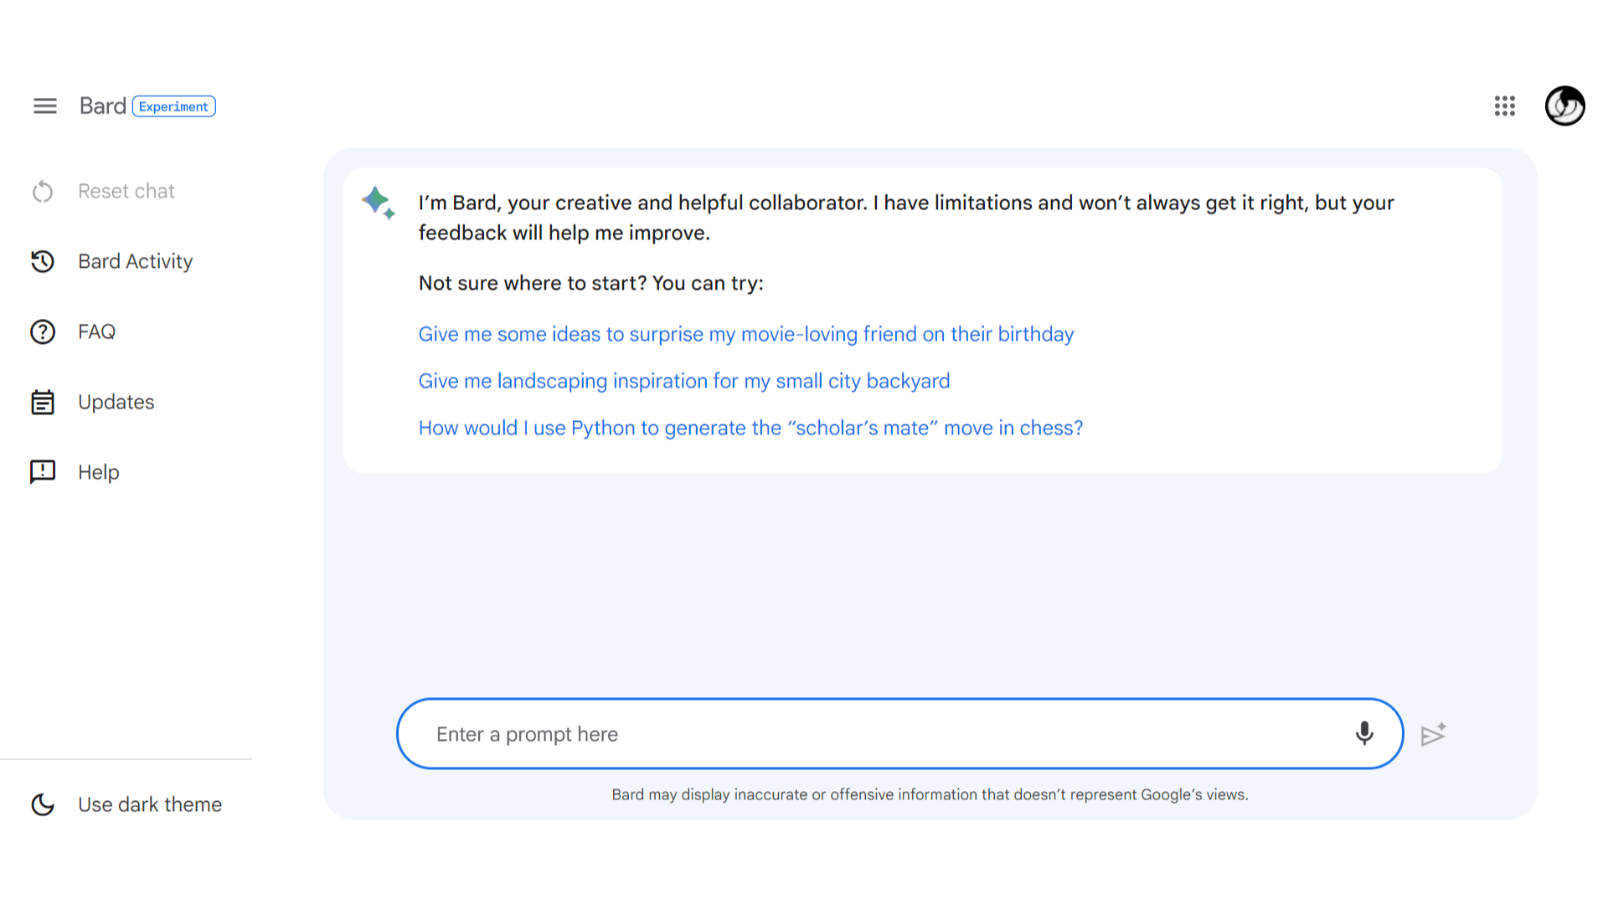
Task: Click the Bard sparkle logo icon
Action: tap(379, 203)
